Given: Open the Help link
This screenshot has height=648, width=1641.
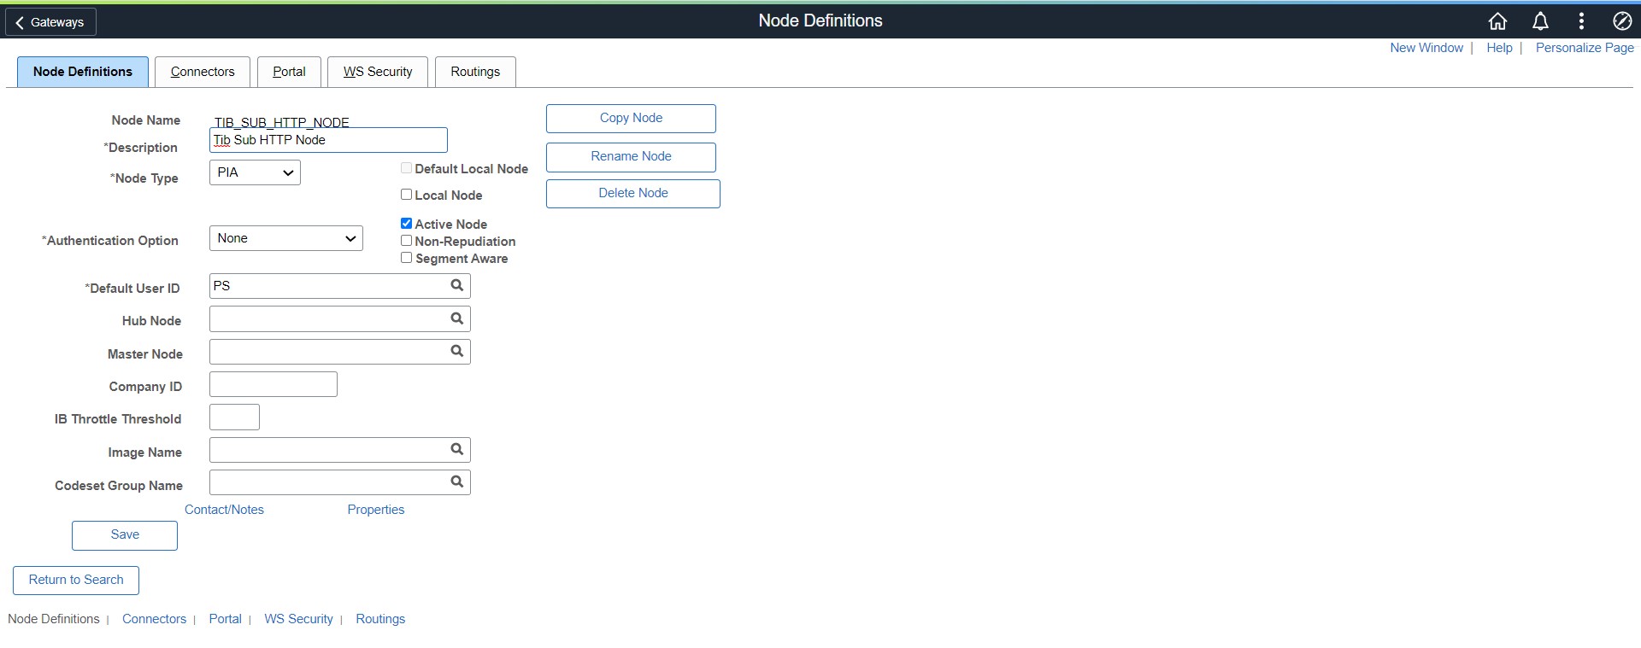Looking at the screenshot, I should (1499, 48).
